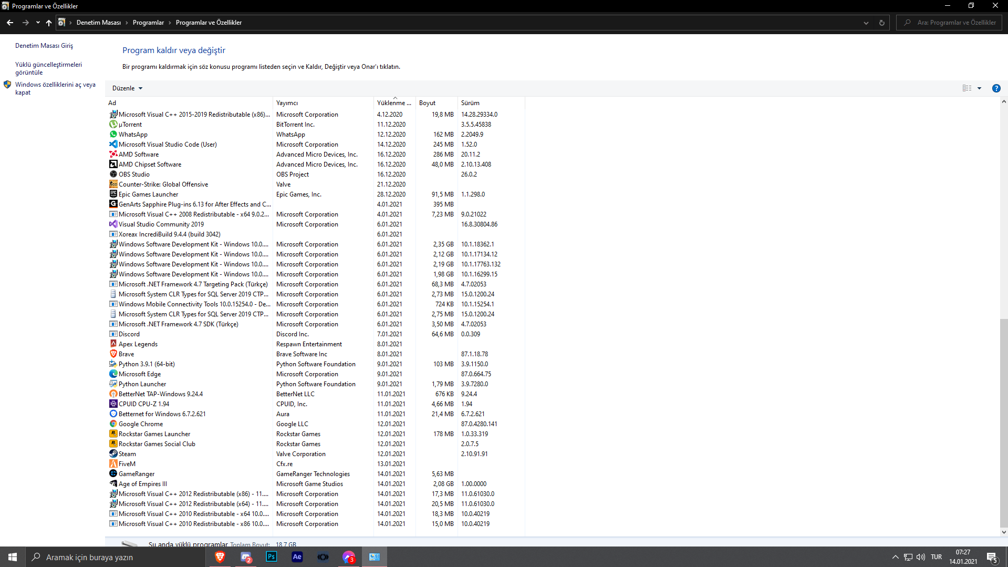Viewport: 1008px width, 567px height.
Task: Click the TUR input language indicator
Action: coord(937,557)
